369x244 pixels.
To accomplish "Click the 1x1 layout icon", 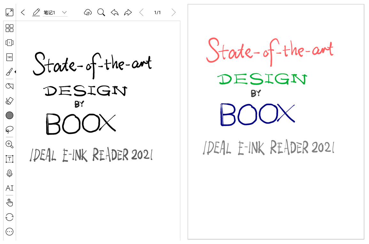I will click(x=9, y=57).
